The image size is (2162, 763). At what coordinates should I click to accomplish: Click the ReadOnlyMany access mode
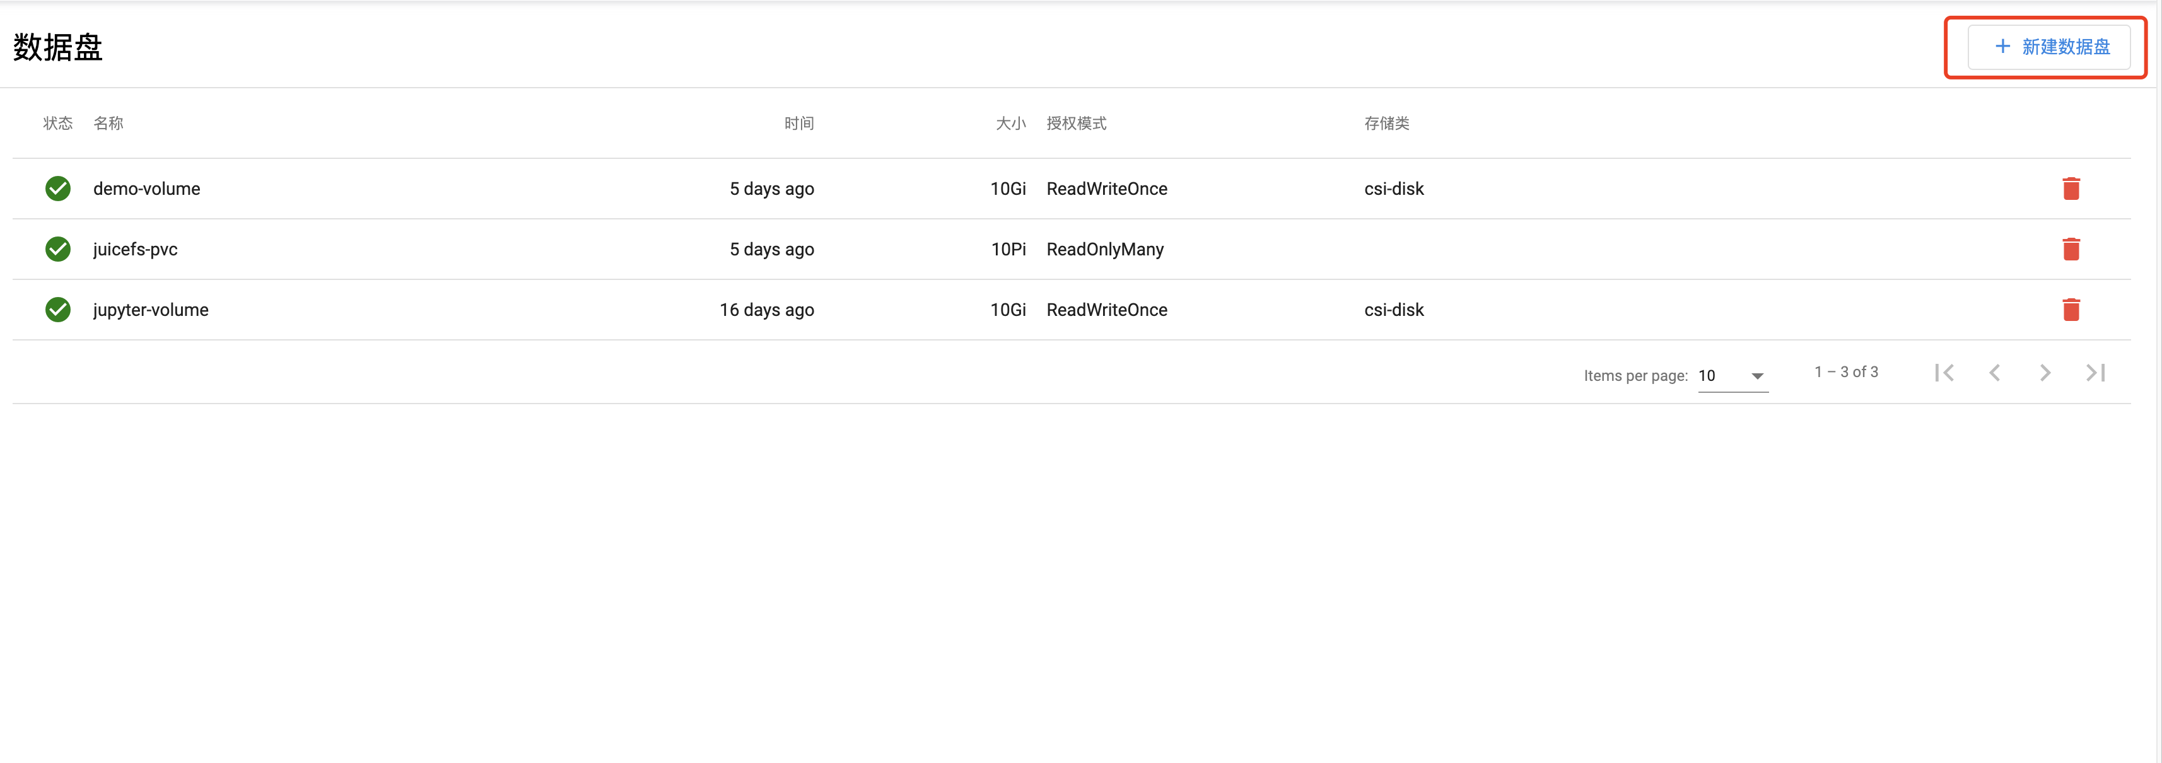[x=1106, y=249]
